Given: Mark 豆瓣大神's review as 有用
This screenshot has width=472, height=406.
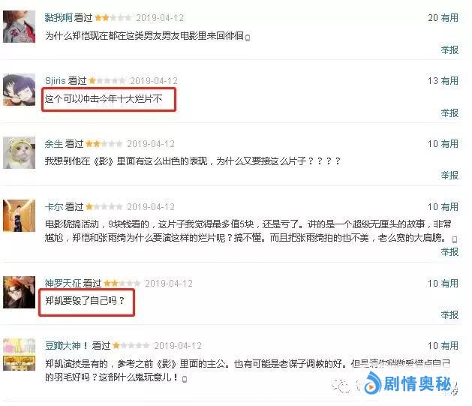Looking at the screenshot, I should (x=449, y=346).
